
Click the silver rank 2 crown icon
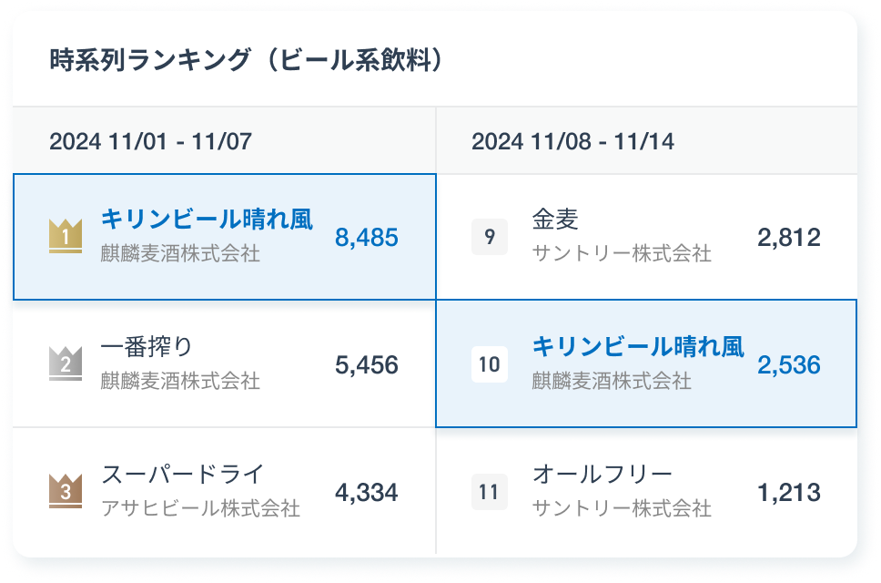point(66,363)
